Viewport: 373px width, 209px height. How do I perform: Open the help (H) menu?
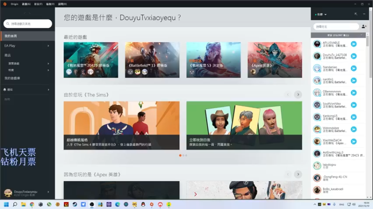pos(62,4)
